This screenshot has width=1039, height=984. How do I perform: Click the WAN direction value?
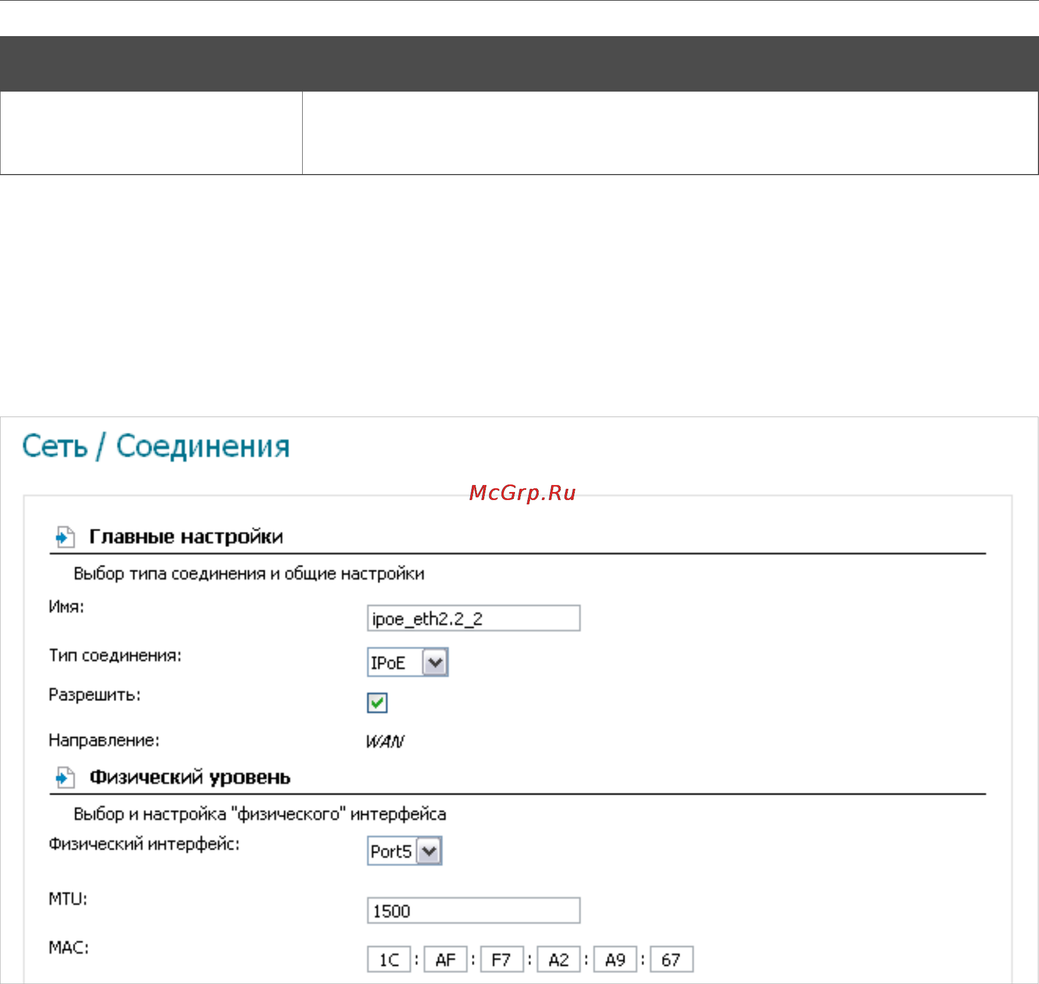coord(385,742)
